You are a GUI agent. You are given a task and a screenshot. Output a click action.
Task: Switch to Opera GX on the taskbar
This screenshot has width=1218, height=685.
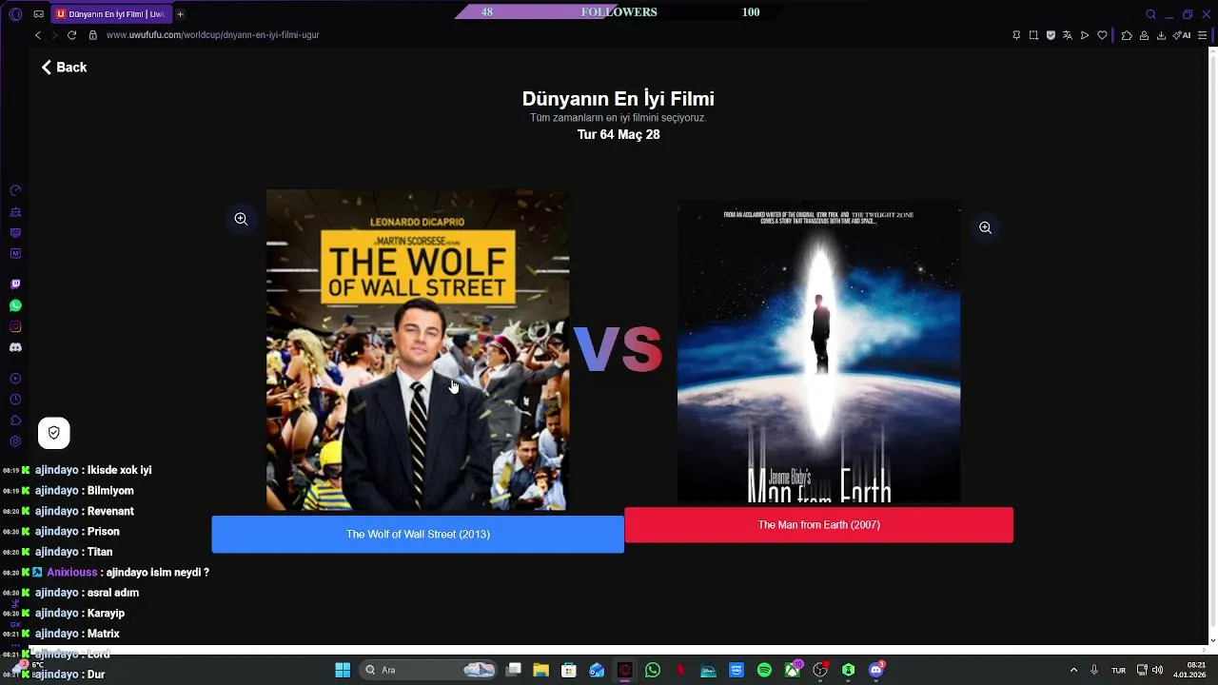coord(624,670)
